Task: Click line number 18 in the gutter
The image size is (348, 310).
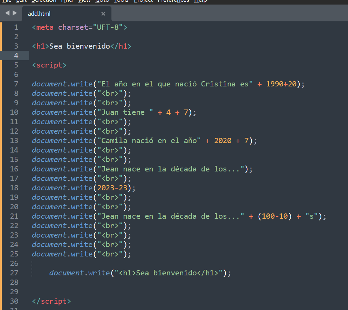Action: 14,188
